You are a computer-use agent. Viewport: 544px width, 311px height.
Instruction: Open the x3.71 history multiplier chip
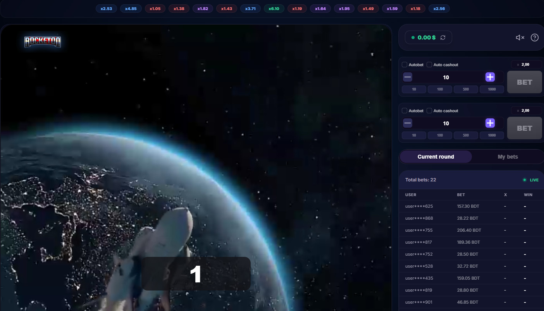[x=250, y=9]
